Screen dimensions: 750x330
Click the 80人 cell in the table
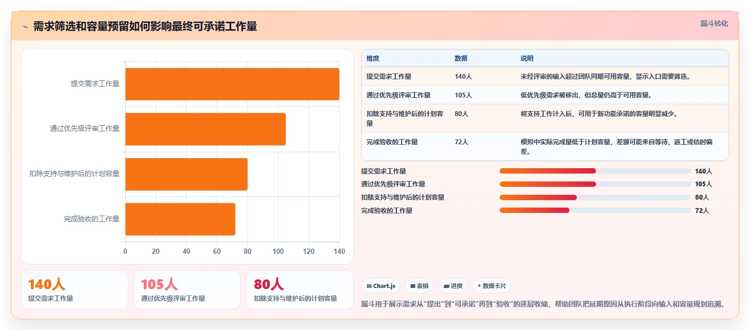pos(461,114)
